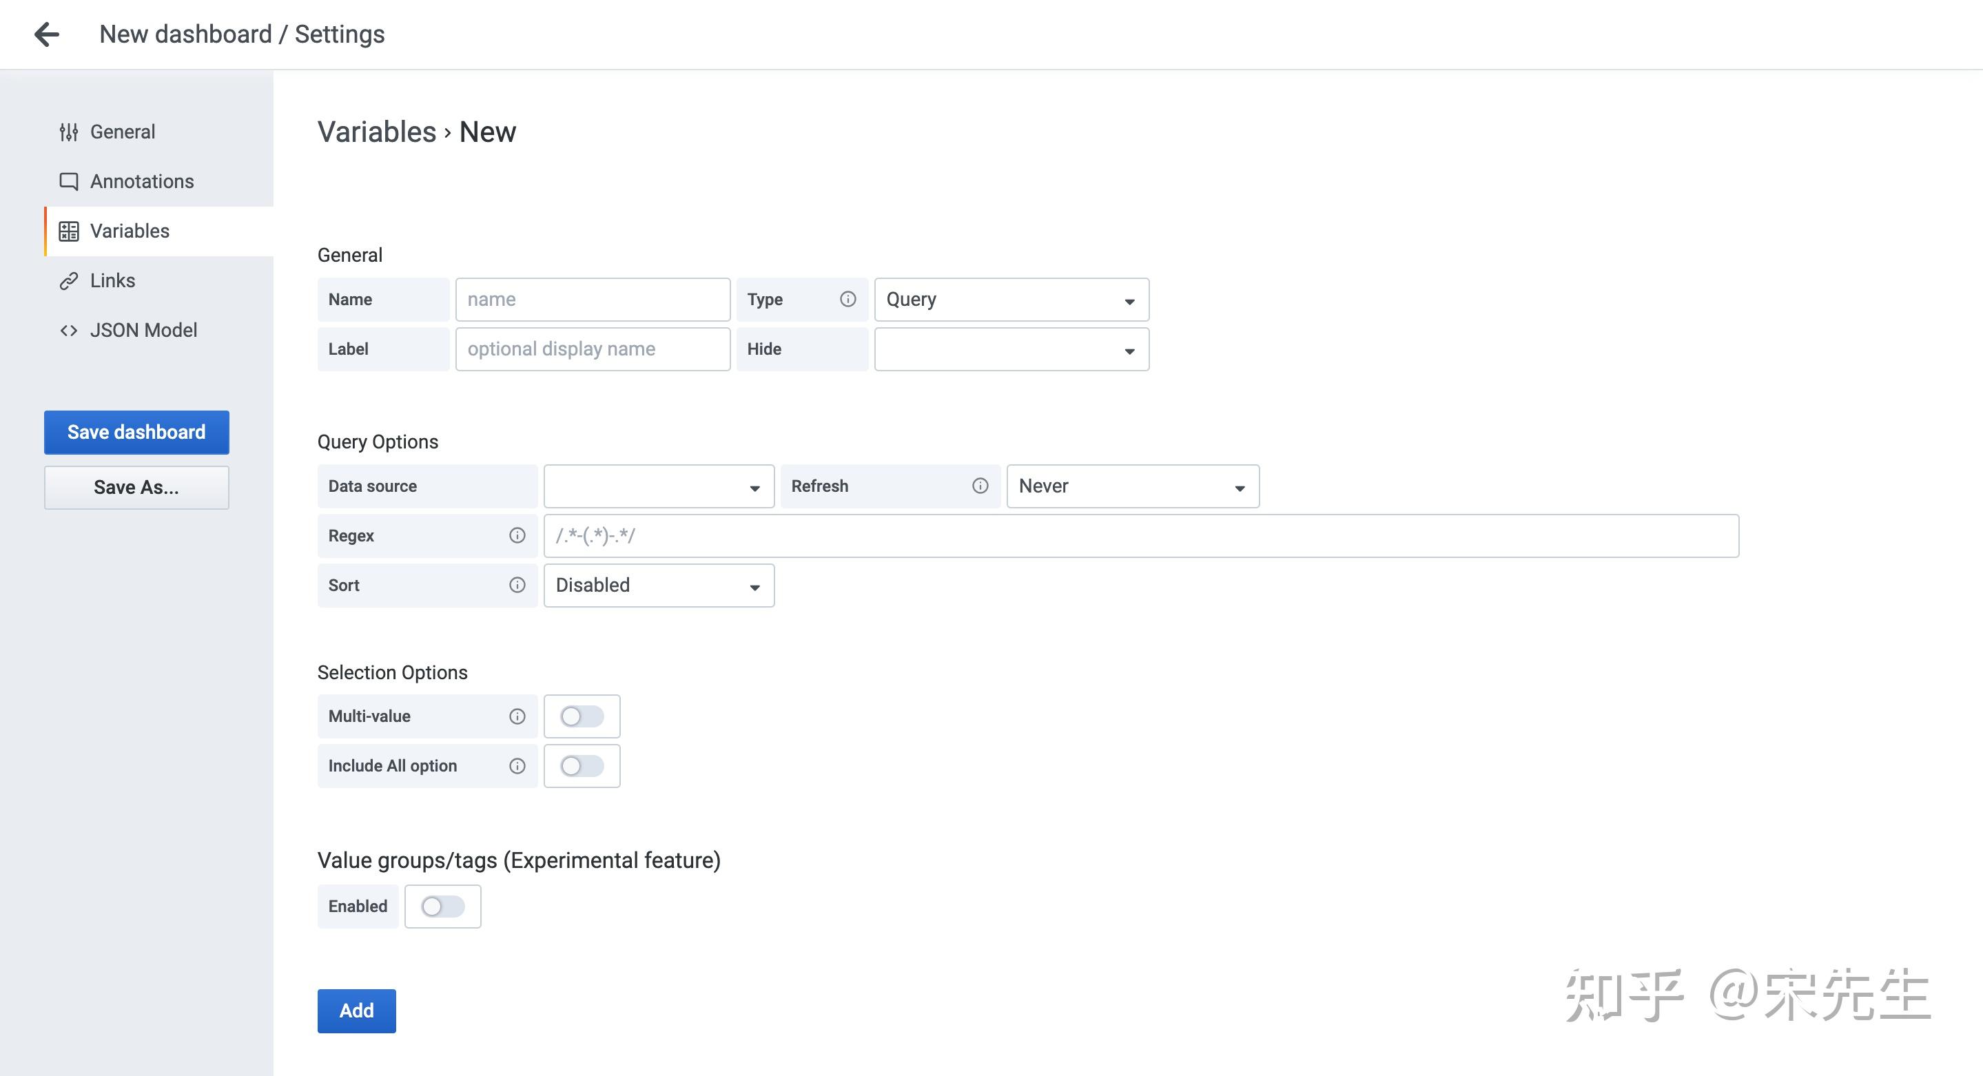Turn on Value groups Enabled switch
Viewport: 1983px width, 1076px height.
click(442, 907)
